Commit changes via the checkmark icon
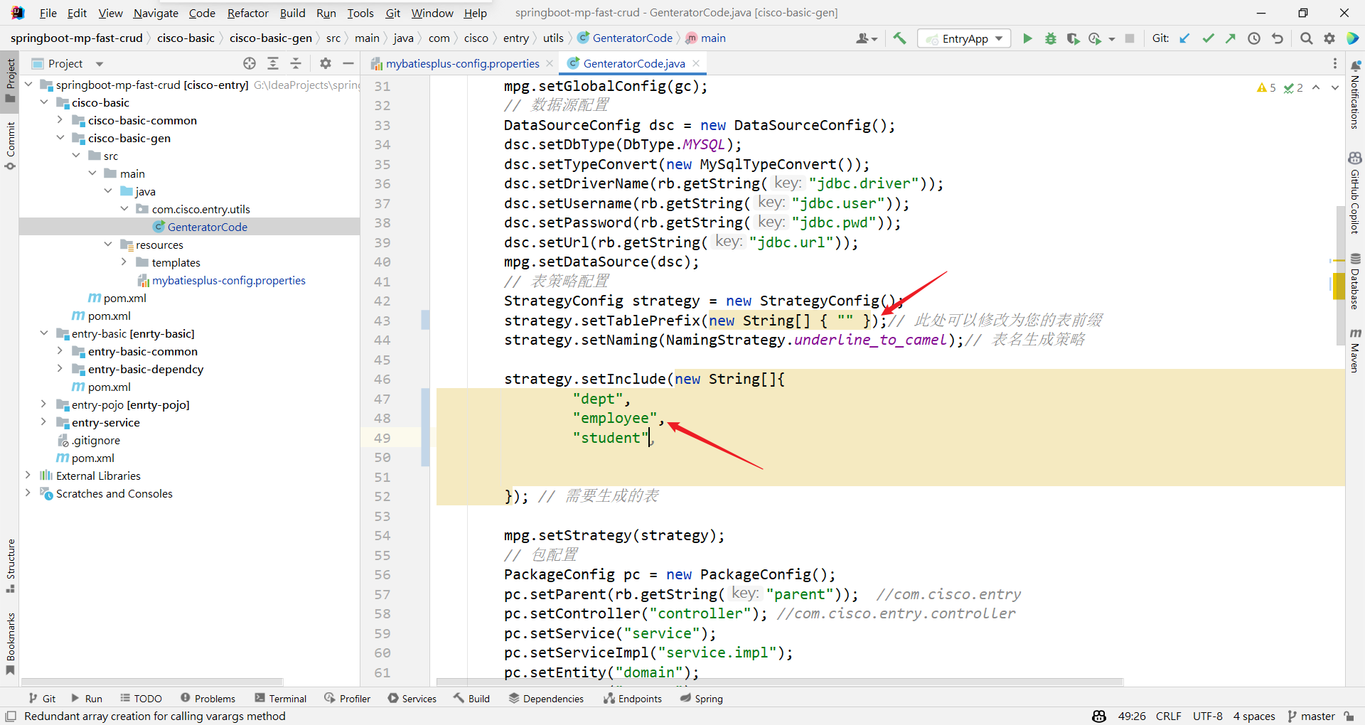This screenshot has height=725, width=1365. [1208, 38]
